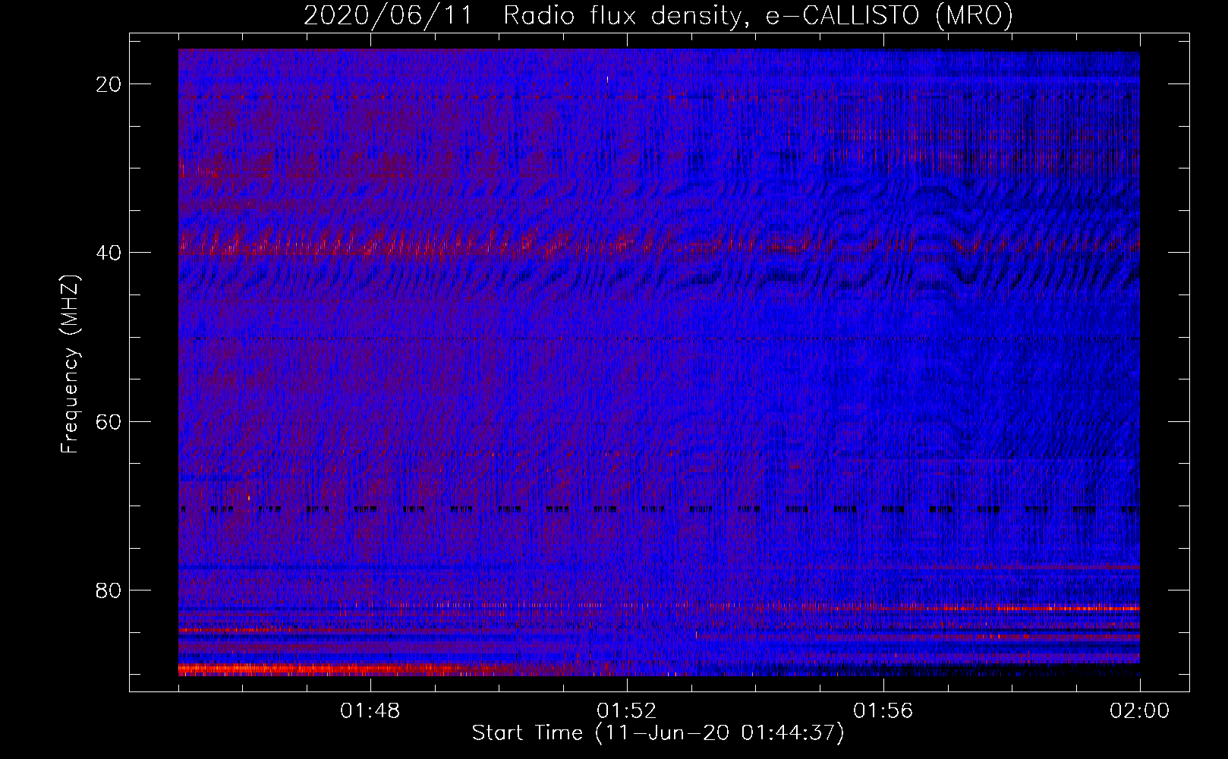Viewport: 1228px width, 759px height.
Task: Click the 01:48 time tick label
Action: click(x=370, y=711)
